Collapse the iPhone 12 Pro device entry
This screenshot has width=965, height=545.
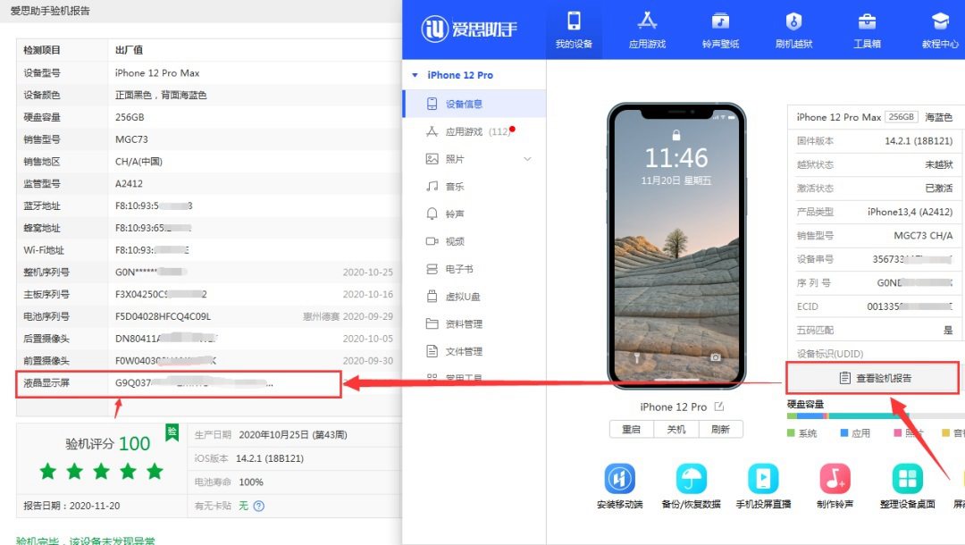415,75
